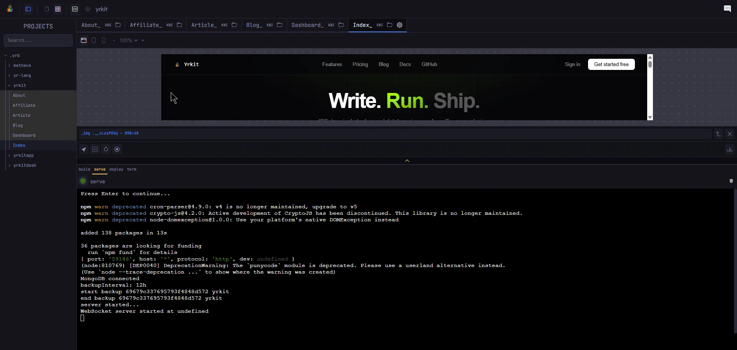This screenshot has width=737, height=350.
Task: Click Get started free button
Action: coord(611,64)
